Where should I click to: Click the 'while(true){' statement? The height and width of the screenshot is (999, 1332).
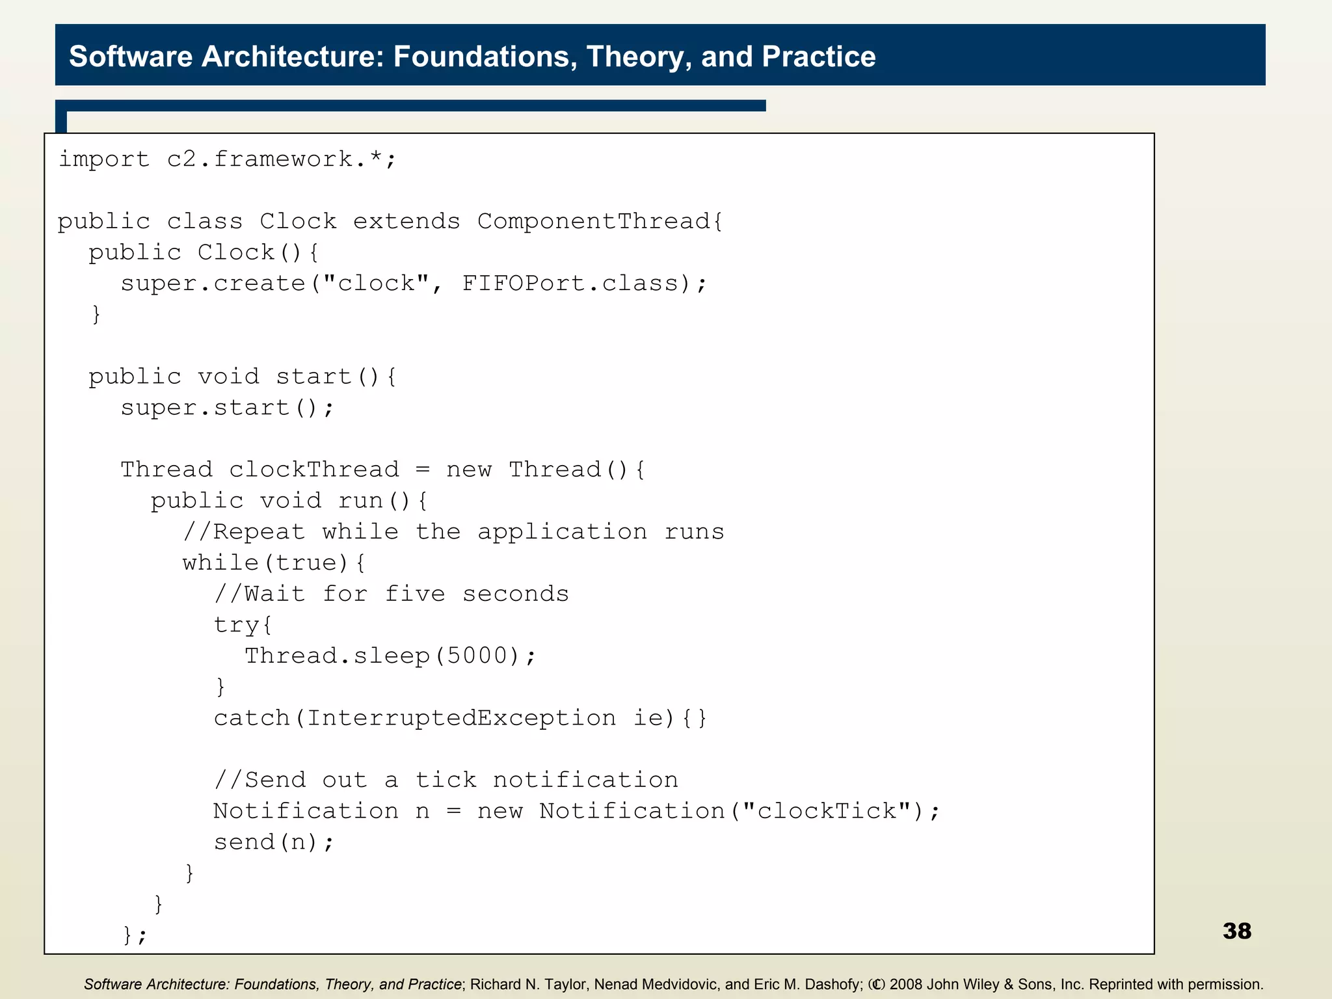point(274,563)
